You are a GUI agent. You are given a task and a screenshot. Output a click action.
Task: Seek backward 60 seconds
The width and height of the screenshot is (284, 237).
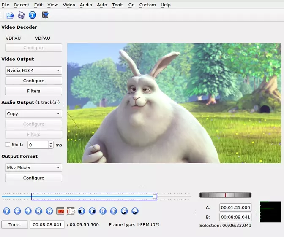124,211
